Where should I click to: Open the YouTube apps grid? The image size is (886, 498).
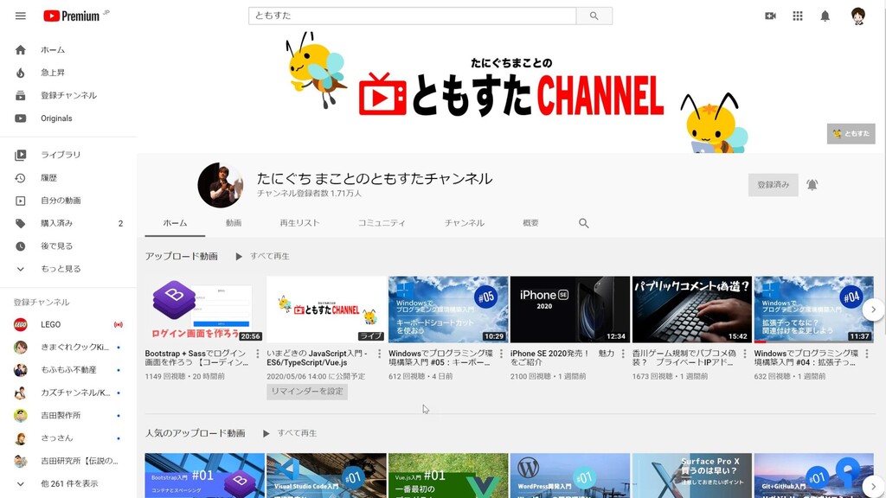(x=797, y=16)
